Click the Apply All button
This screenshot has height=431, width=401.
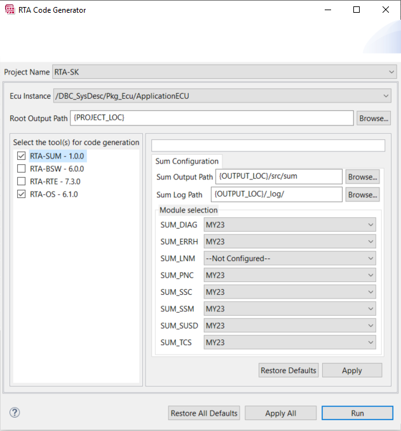coord(280,413)
